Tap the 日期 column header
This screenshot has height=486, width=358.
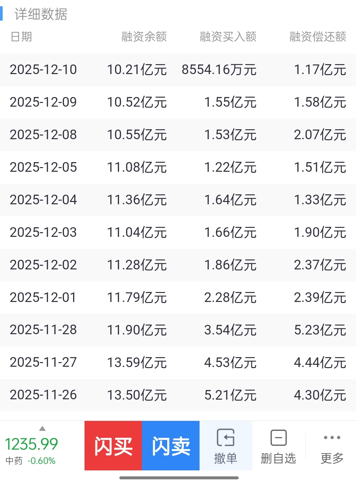pyautogui.click(x=21, y=37)
